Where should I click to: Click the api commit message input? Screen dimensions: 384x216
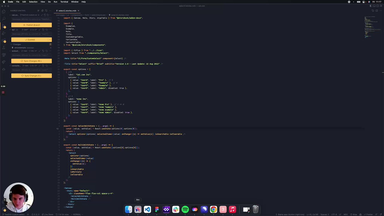pyautogui.click(x=31, y=34)
